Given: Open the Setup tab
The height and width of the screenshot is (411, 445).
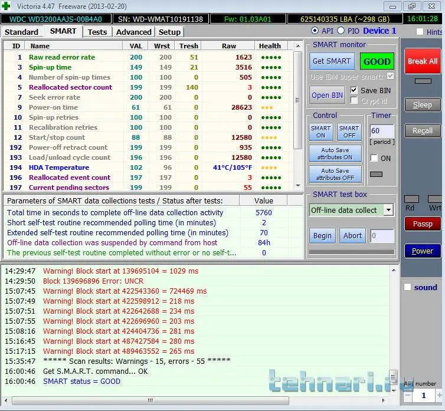Looking at the screenshot, I should click(169, 32).
